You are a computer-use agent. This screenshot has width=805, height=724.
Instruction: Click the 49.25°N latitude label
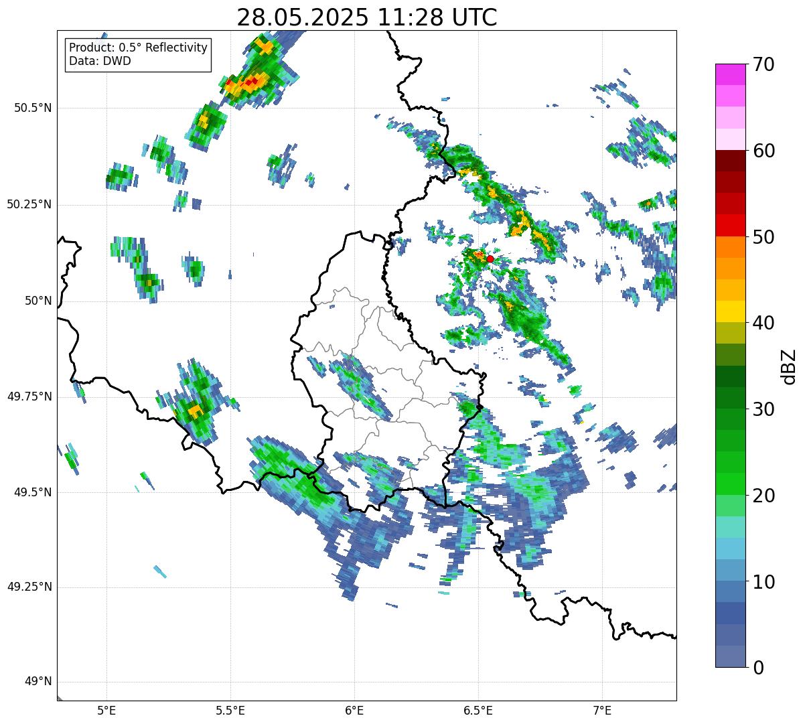point(29,587)
